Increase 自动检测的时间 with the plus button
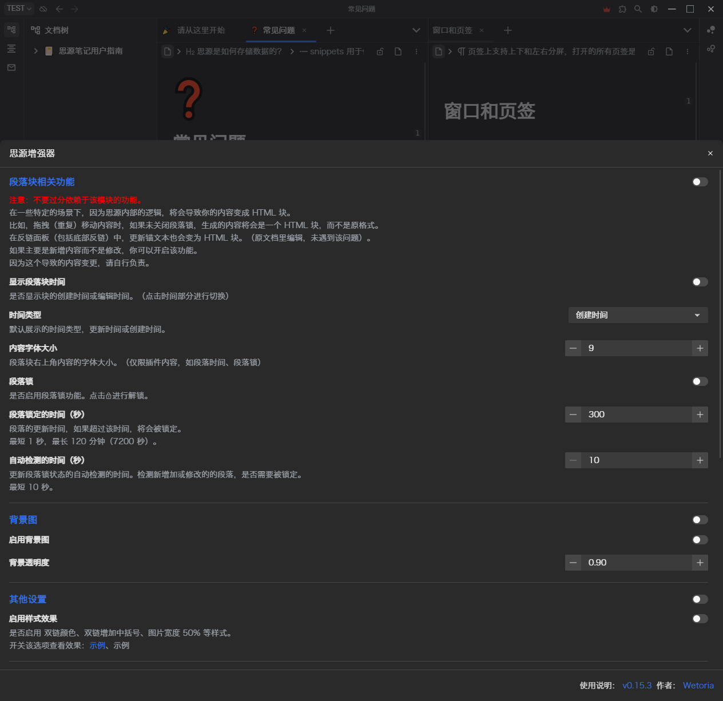 (x=700, y=460)
